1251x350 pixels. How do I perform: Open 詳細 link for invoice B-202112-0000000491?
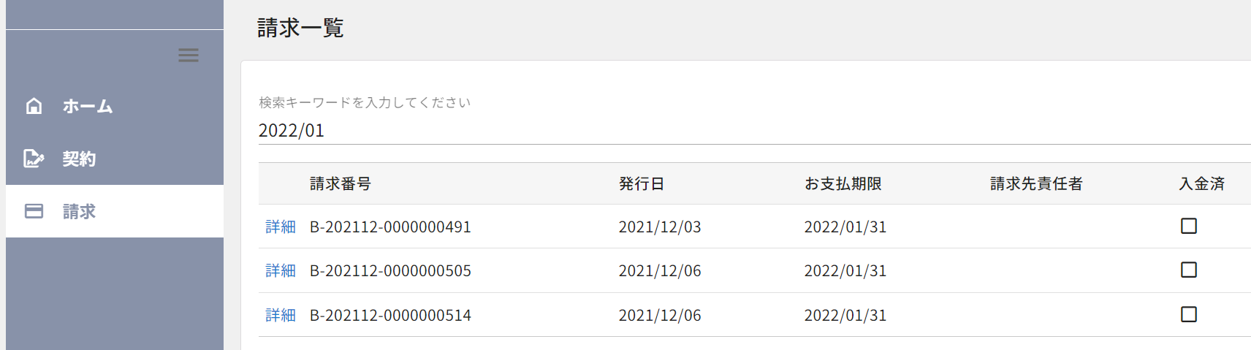click(280, 227)
